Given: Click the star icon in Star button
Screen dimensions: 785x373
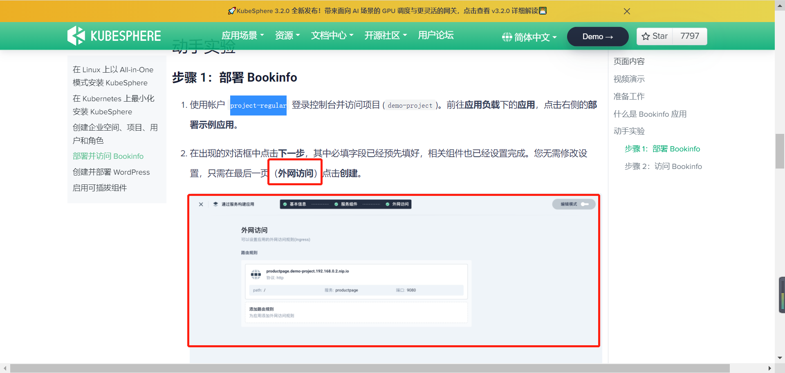Looking at the screenshot, I should (x=646, y=36).
